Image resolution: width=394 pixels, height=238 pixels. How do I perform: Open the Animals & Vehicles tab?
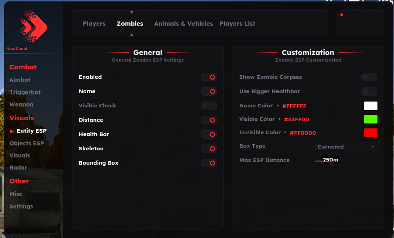(x=183, y=24)
